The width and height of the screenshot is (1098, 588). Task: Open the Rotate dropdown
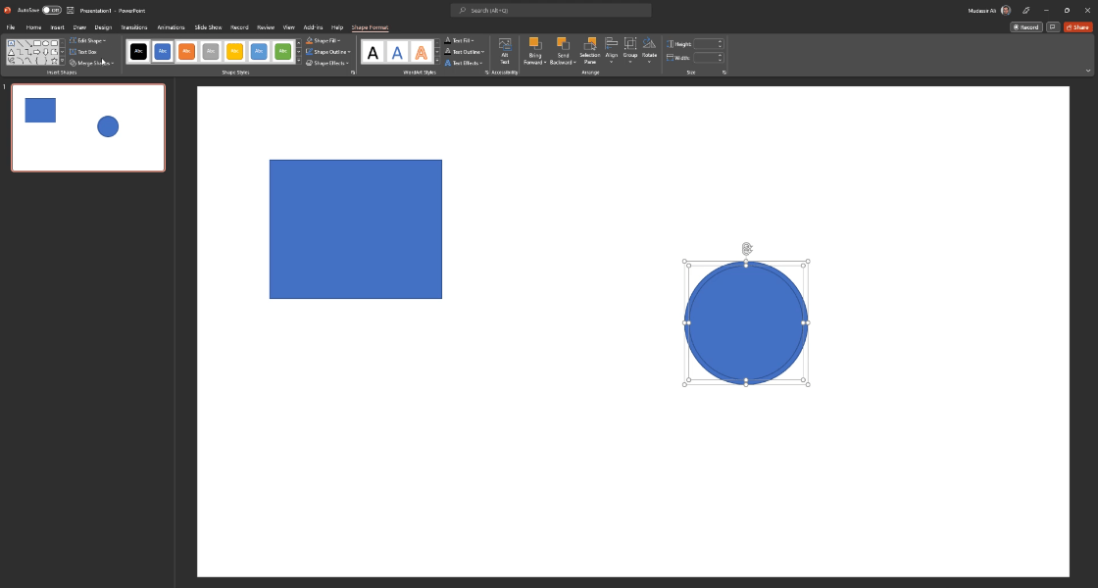(x=649, y=51)
